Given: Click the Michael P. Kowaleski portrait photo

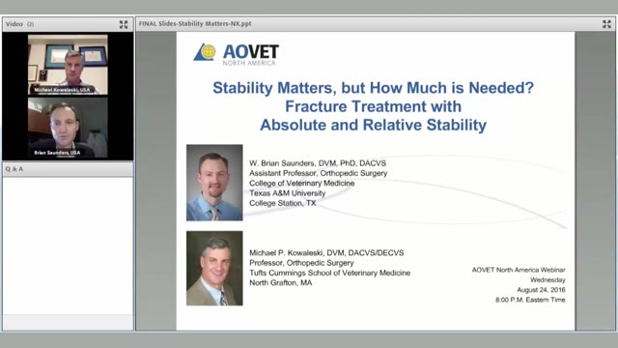Looking at the screenshot, I should (x=214, y=269).
